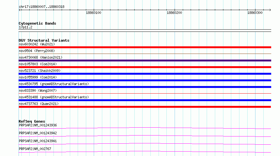Select variant label nsv1055999 (Coe2014)
280x156 pixels.
(38, 77)
